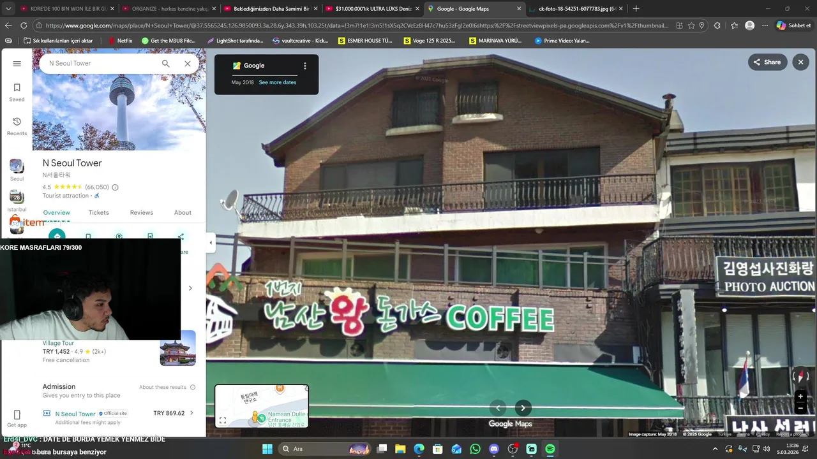Open the Sohbet et Copilot button
Viewport: 817px width, 459px height.
pyautogui.click(x=793, y=25)
